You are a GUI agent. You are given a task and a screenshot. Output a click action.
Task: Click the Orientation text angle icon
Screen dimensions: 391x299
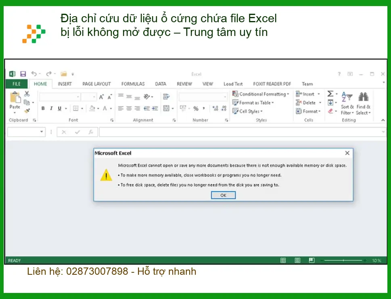tap(147, 97)
